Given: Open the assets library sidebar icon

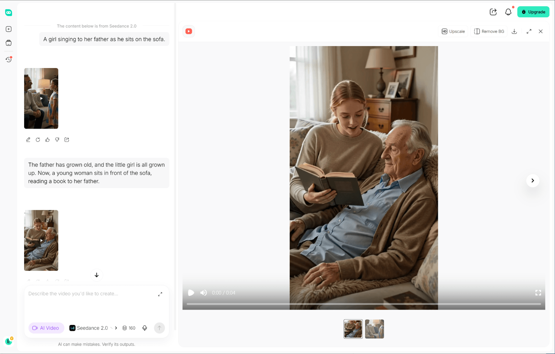Looking at the screenshot, I should point(9,43).
